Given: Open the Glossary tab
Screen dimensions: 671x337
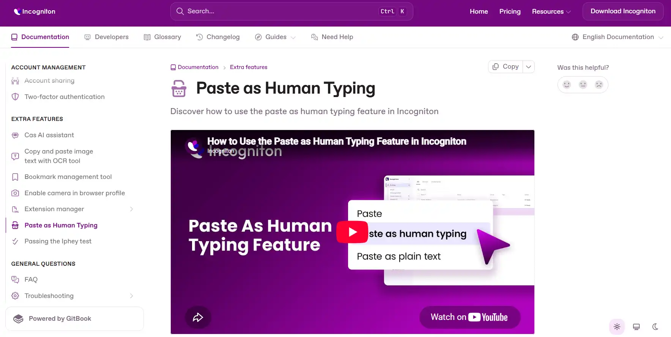Looking at the screenshot, I should coord(162,37).
